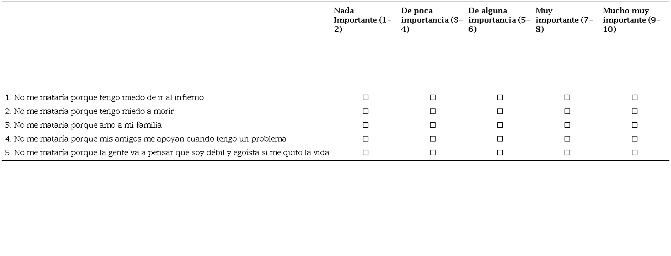Tick 'De alguna importancia' for 'miedo a morir'
Image resolution: width=671 pixels, height=256 pixels.
click(x=500, y=111)
